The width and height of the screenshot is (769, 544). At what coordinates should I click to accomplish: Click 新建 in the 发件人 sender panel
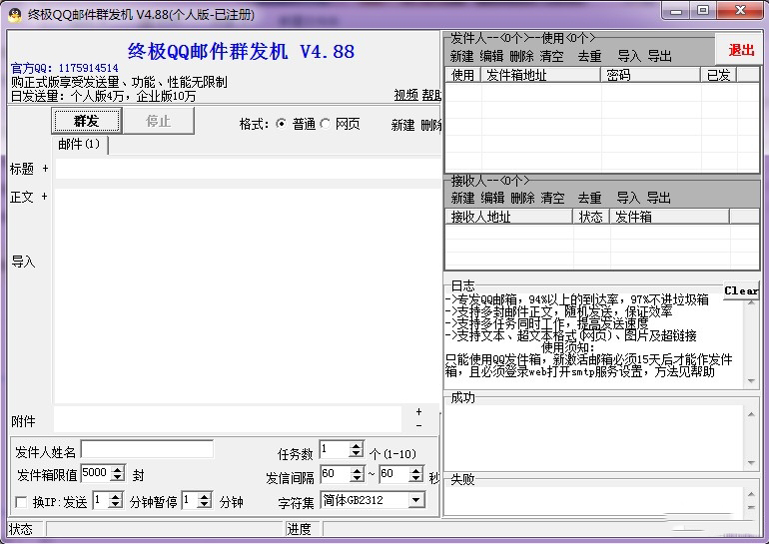pos(461,56)
